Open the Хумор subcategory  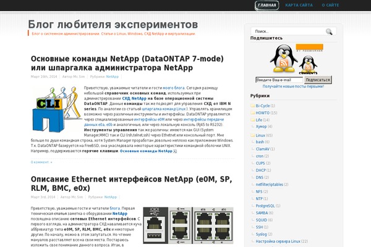point(261,127)
